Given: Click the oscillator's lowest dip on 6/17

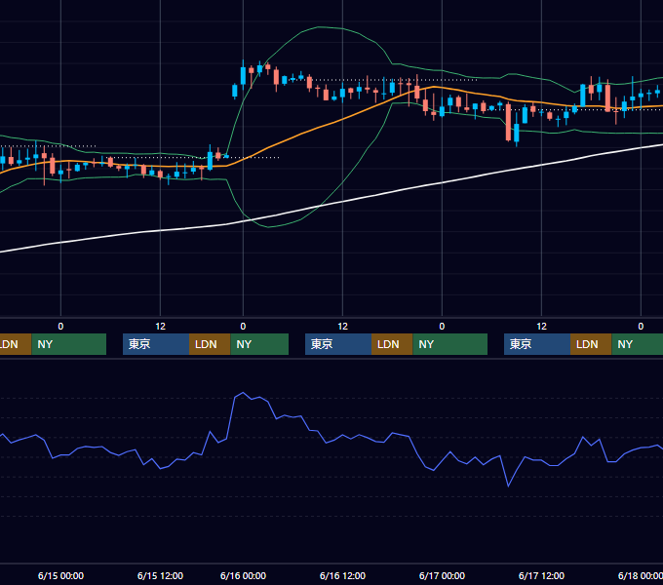Looking at the screenshot, I should (x=508, y=487).
